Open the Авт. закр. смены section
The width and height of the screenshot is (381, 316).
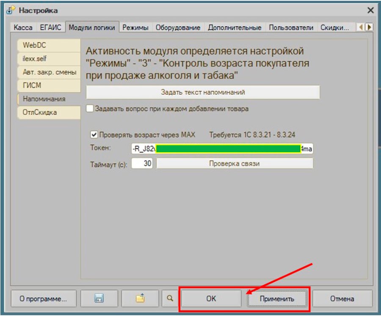49,72
